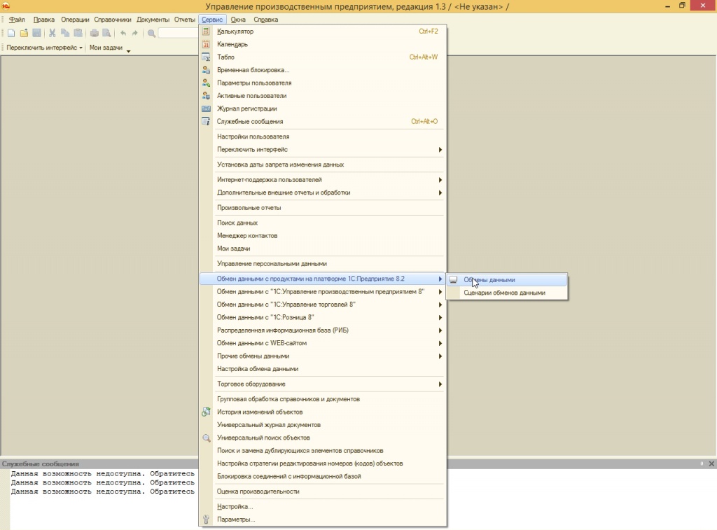Screen dimensions: 717x530
Task: Click the Print icon in toolbar
Action: point(95,33)
